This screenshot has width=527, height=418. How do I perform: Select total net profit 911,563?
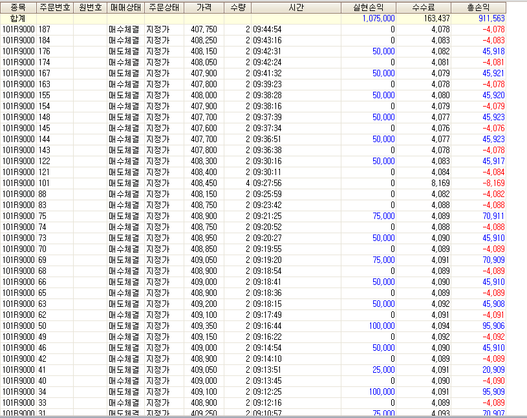[x=491, y=19]
